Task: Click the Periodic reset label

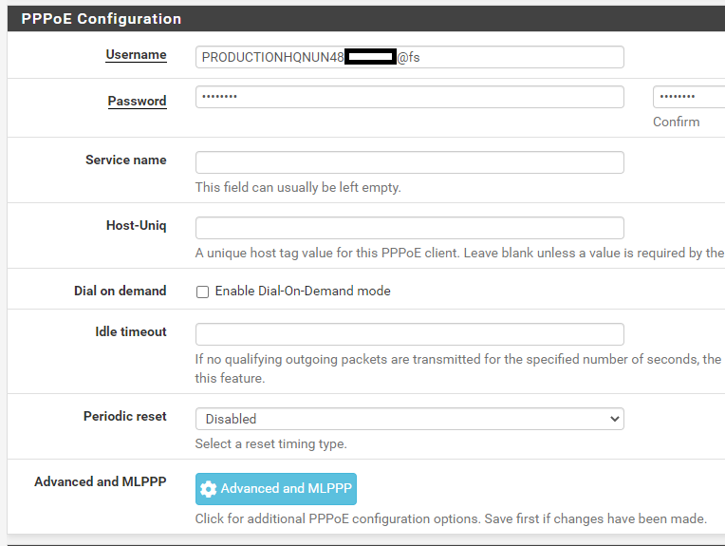Action: 124,416
